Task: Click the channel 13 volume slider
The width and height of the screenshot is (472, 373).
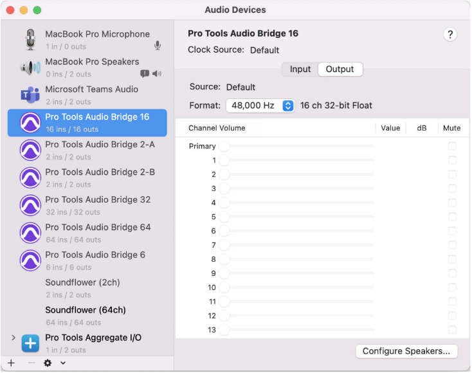Action: (x=296, y=330)
